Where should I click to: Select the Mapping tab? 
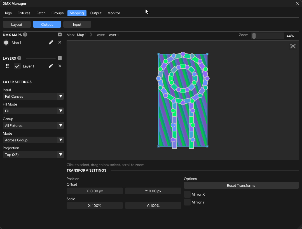pos(77,13)
